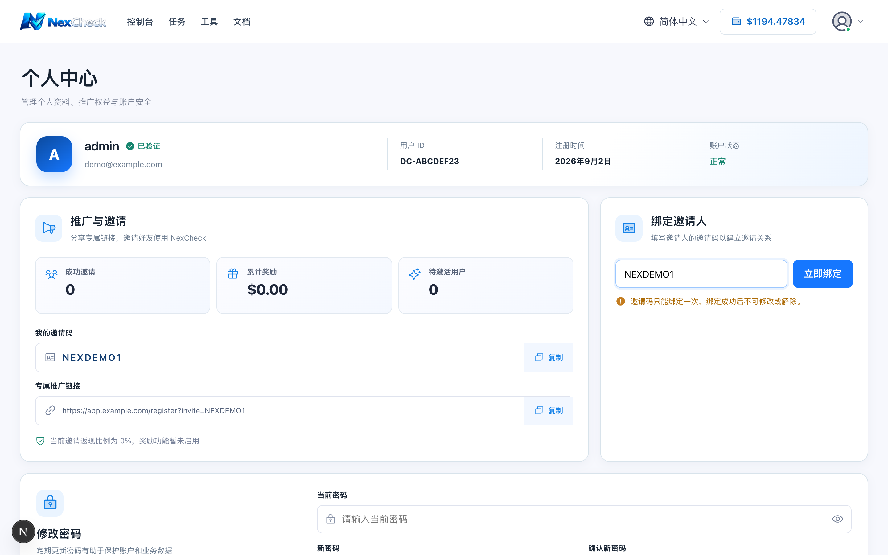Screen dimensions: 888x555
Task: Expand the user account menu chevron
Action: 861,21
